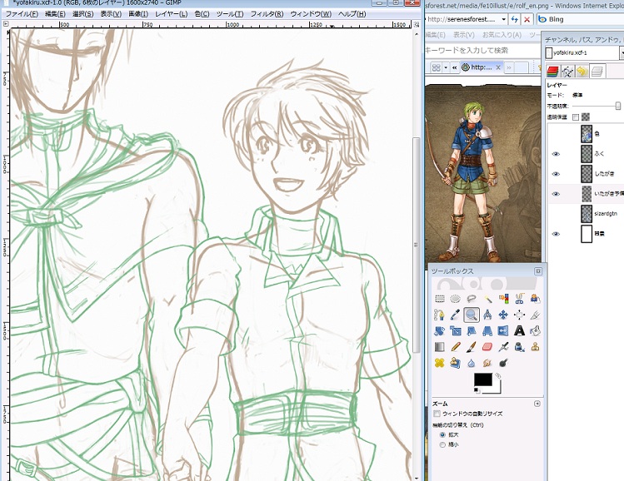Select the Crop tool
This screenshot has height=481, width=624.
pyautogui.click(x=535, y=315)
